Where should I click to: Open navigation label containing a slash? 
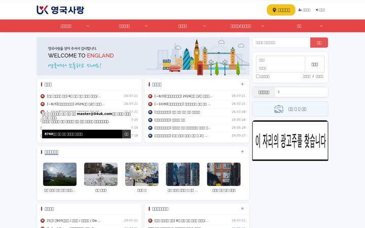[241, 26]
